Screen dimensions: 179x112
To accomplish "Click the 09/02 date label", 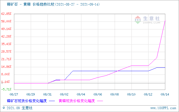I will (x=64, y=94).
